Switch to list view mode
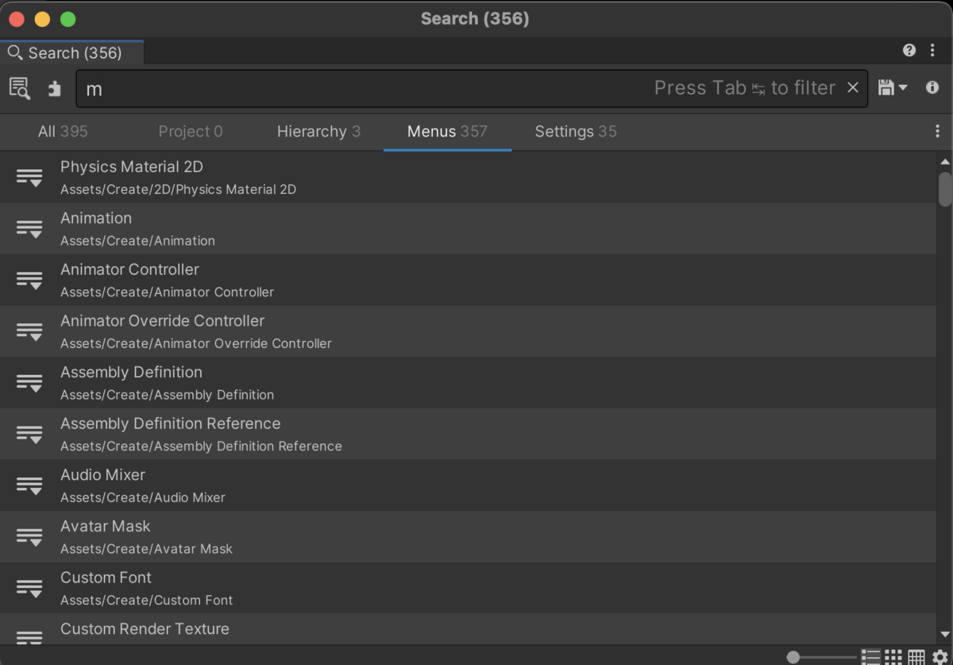Screen dimensions: 953x665 (870, 657)
